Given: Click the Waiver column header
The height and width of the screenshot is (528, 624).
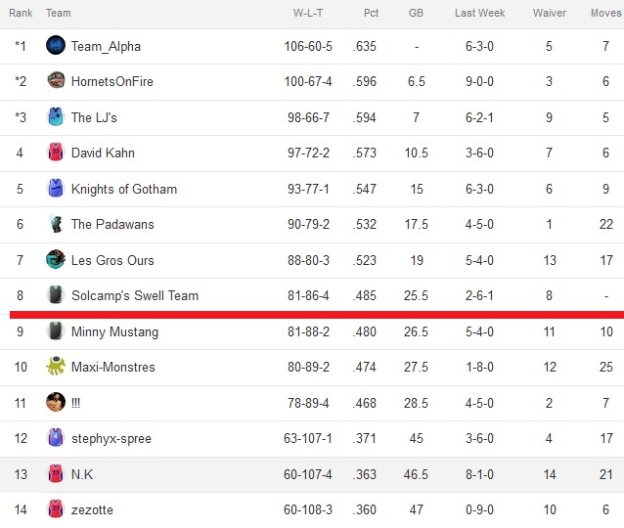Looking at the screenshot, I should click(x=550, y=13).
